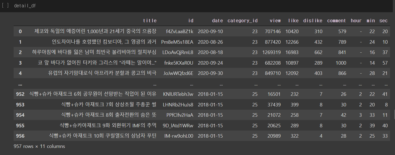Click row index 3
395x155 pixels.
pos(20,63)
